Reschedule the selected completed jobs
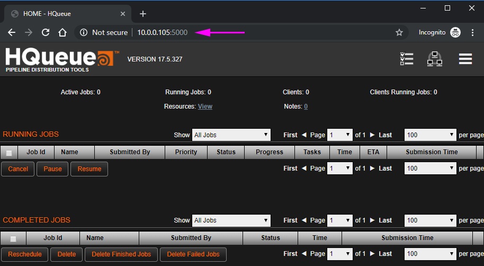 [25, 254]
